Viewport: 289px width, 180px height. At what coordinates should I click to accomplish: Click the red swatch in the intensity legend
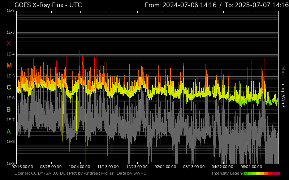tap(270, 174)
